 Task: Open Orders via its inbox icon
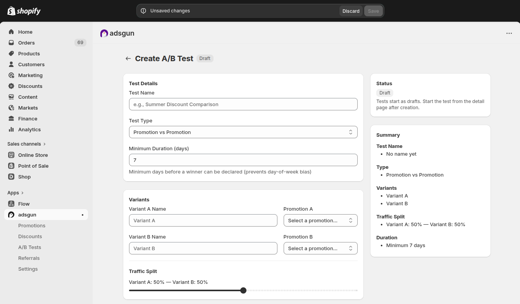pyautogui.click(x=11, y=43)
